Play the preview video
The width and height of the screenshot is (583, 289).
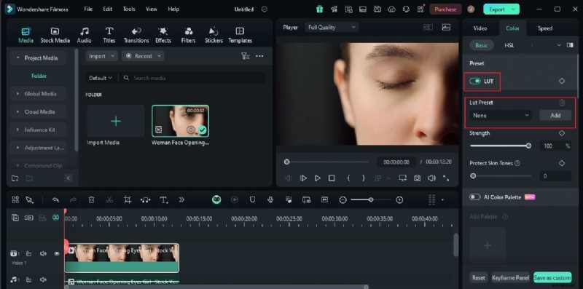click(x=317, y=178)
